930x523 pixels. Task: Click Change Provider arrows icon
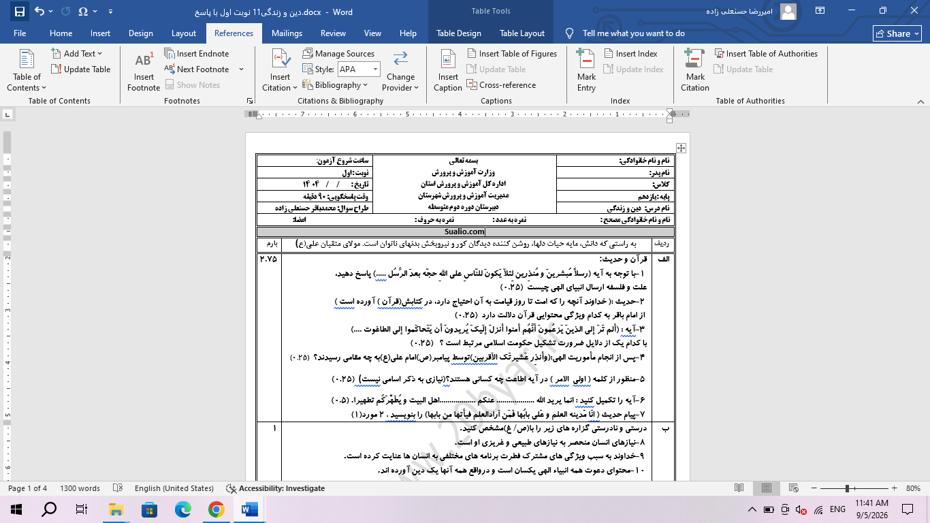coord(400,59)
